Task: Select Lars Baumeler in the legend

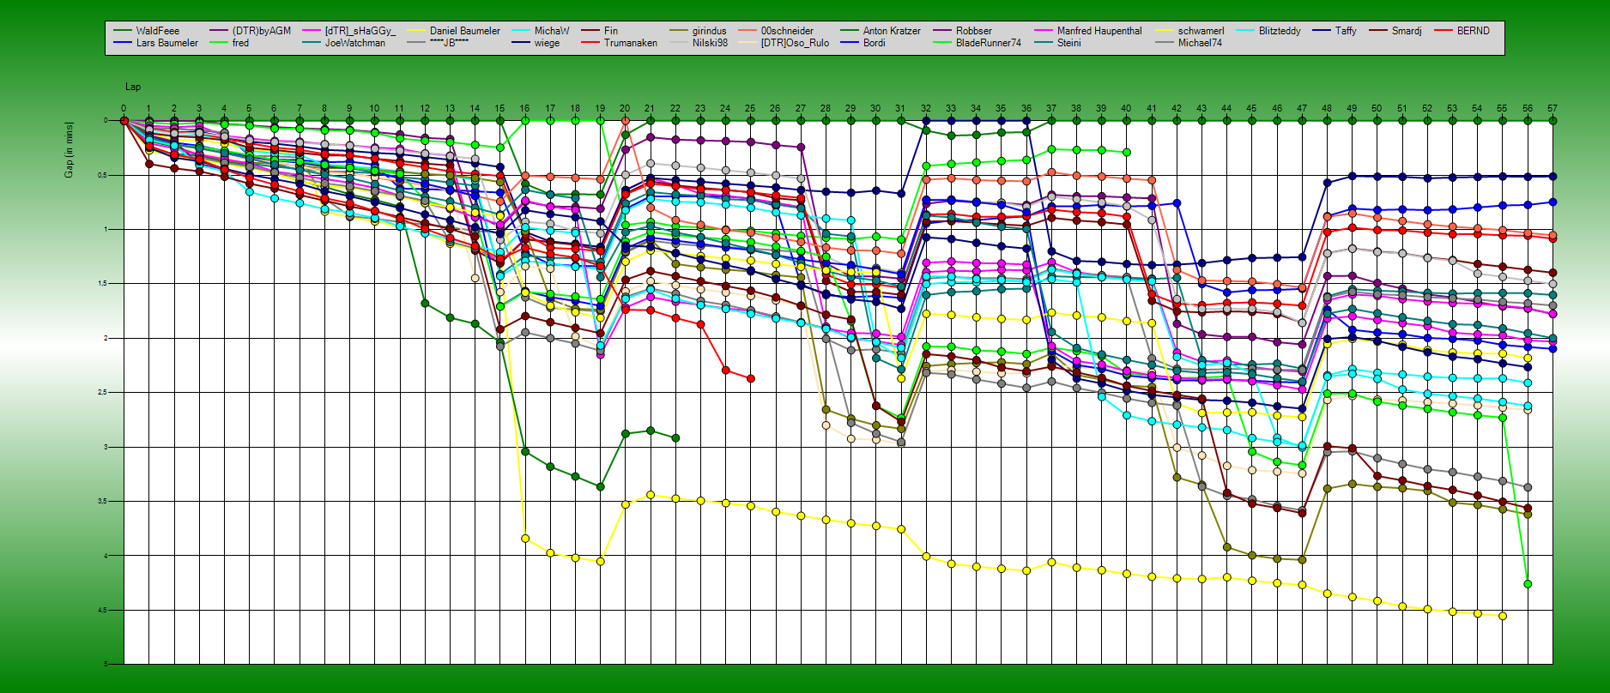Action: [x=166, y=43]
